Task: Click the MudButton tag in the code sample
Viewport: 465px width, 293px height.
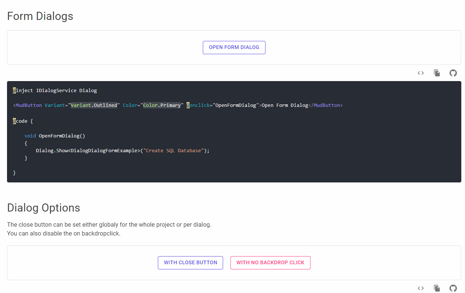Action: (27, 105)
